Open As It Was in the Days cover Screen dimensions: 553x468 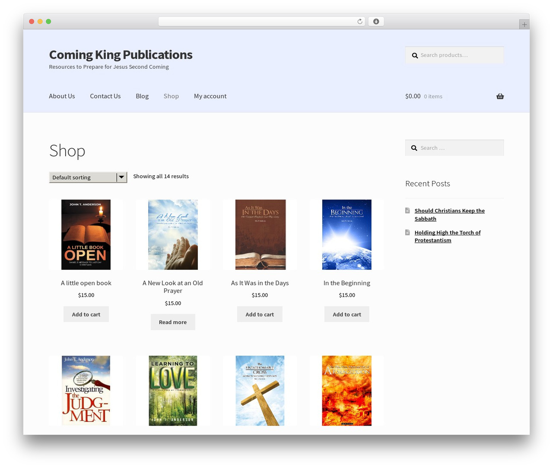261,235
